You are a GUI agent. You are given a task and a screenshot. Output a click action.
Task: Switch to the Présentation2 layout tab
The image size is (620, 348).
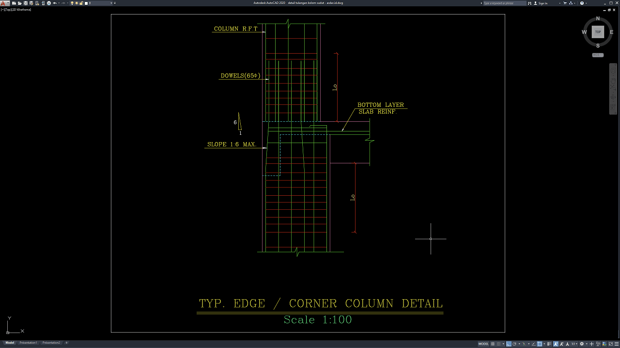tap(51, 343)
